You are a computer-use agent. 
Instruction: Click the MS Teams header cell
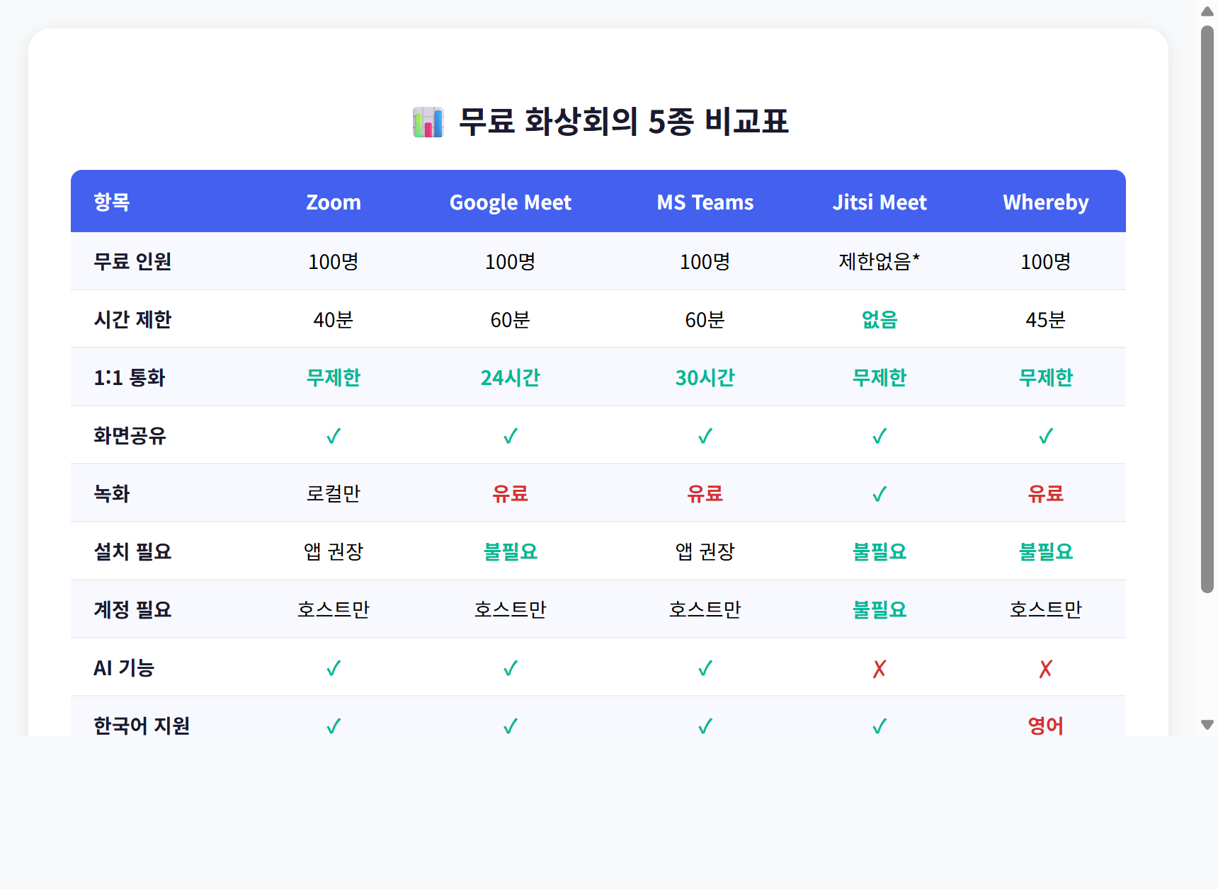(705, 202)
